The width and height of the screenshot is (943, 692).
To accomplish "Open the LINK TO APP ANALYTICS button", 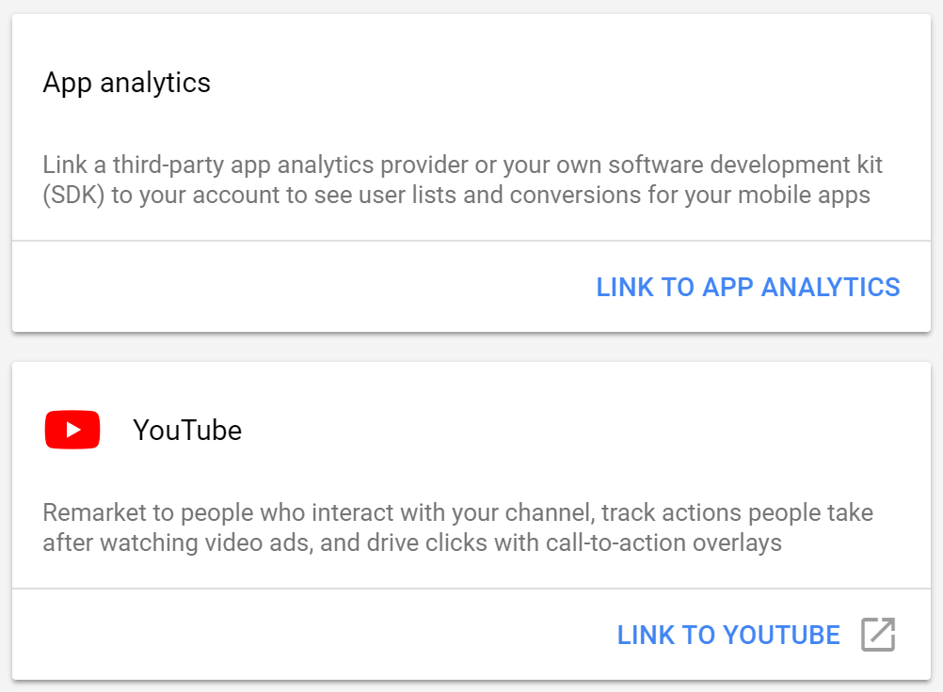I will click(748, 287).
